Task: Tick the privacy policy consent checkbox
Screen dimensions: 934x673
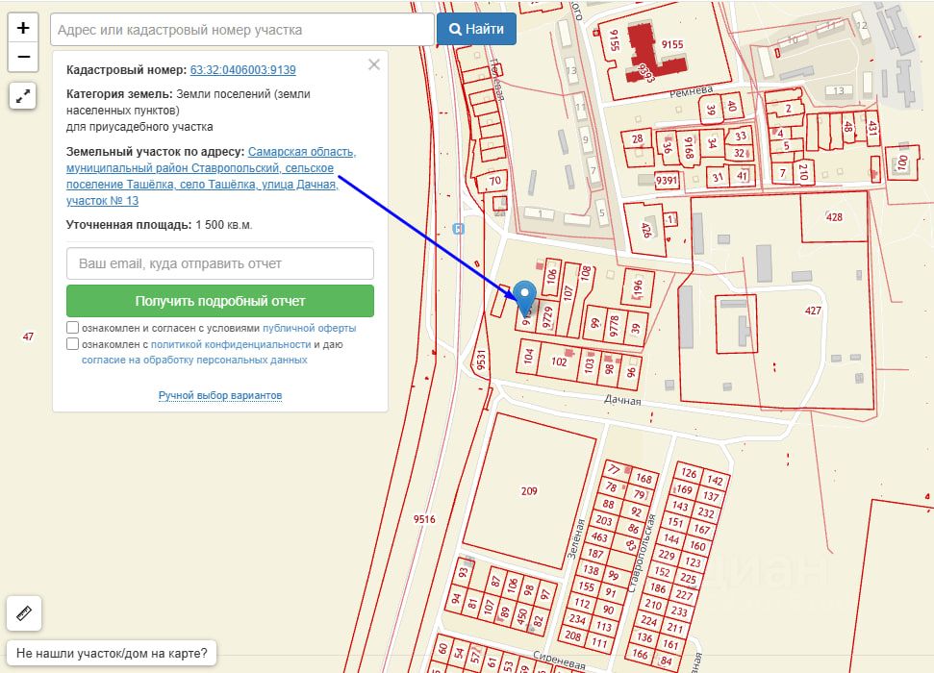Action: [73, 344]
